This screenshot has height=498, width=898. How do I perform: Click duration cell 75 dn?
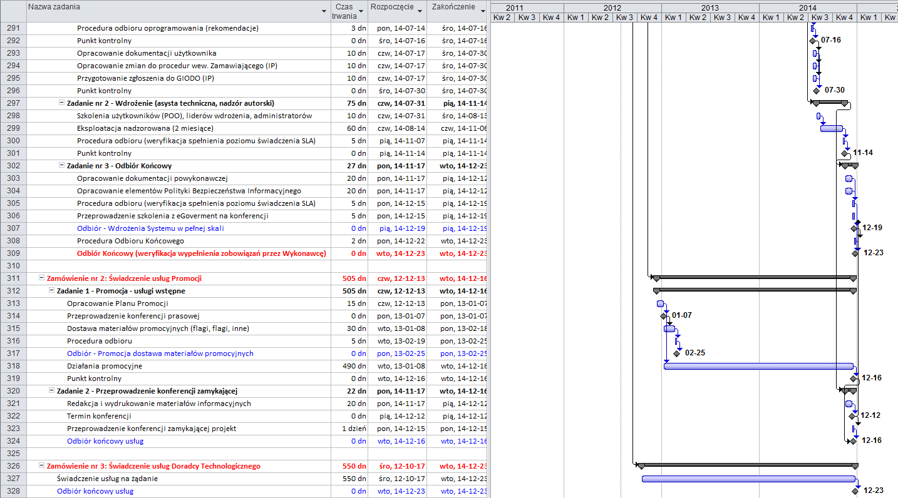tap(349, 103)
